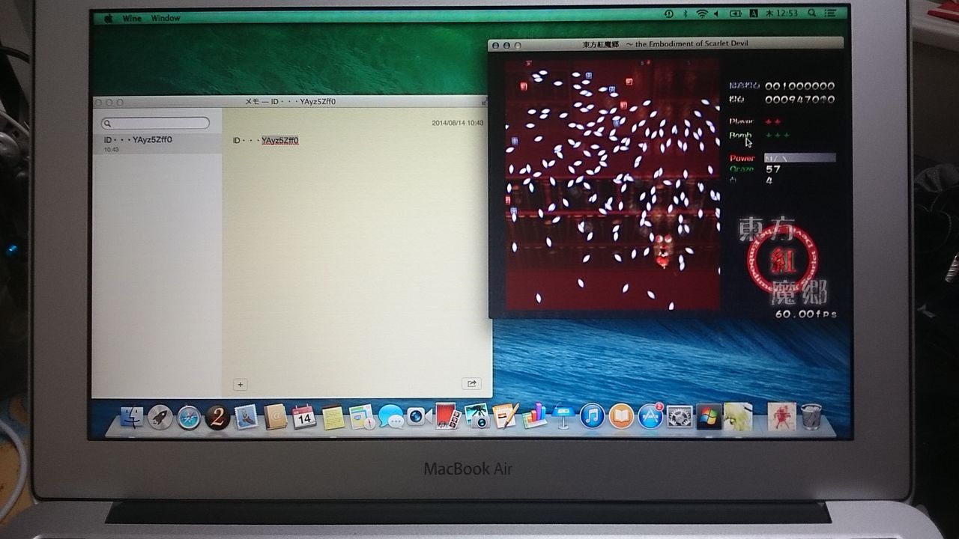959x539 pixels.
Task: Switch input source via the A icon
Action: click(x=754, y=13)
